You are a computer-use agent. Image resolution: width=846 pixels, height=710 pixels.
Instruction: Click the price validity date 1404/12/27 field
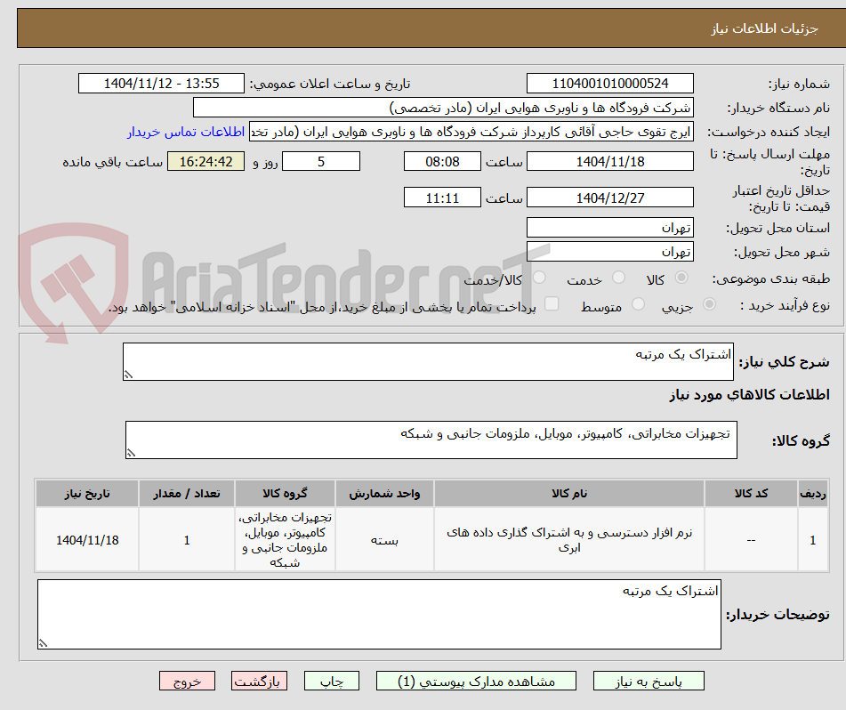609,198
